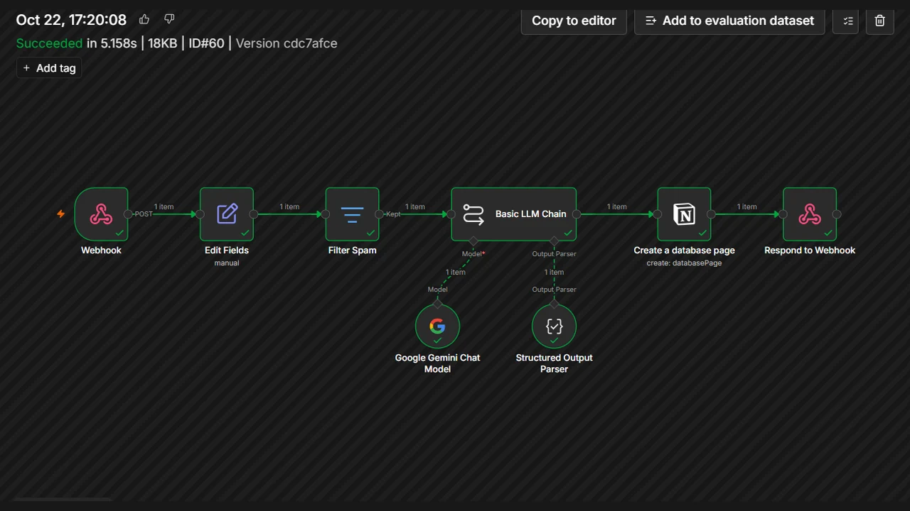Click Copy to editor button

[x=574, y=21]
